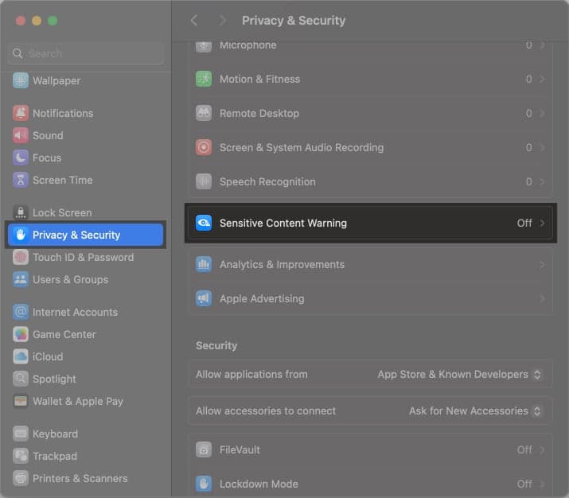Click the Off value for FileVault
The height and width of the screenshot is (498, 569).
[x=524, y=449]
